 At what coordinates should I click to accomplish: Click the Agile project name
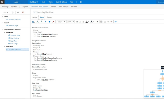coord(16,2)
